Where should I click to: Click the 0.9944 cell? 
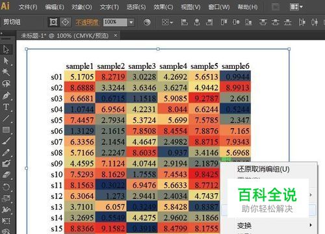click(x=235, y=77)
